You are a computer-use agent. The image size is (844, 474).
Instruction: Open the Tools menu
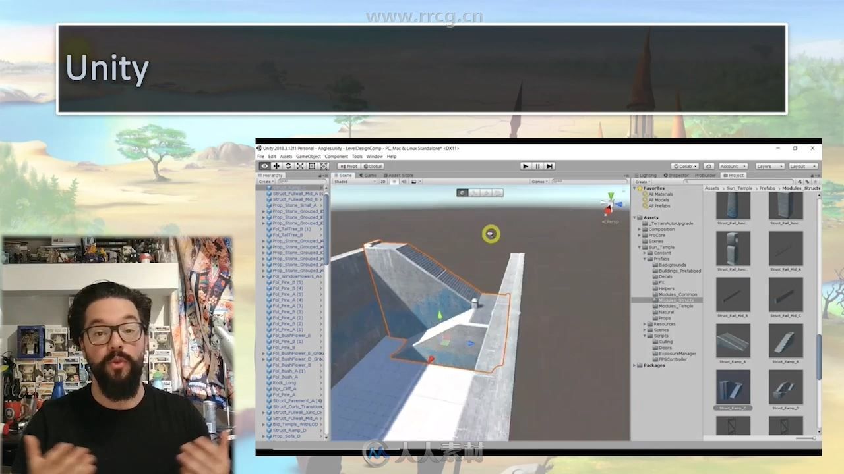pos(357,157)
